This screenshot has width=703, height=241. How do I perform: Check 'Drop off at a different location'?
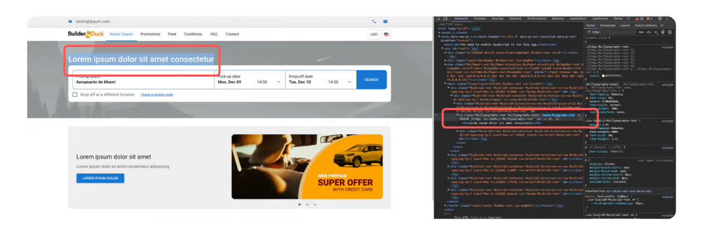click(75, 94)
